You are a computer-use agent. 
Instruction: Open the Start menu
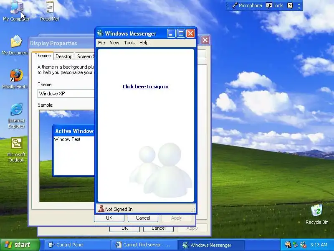click(x=20, y=245)
